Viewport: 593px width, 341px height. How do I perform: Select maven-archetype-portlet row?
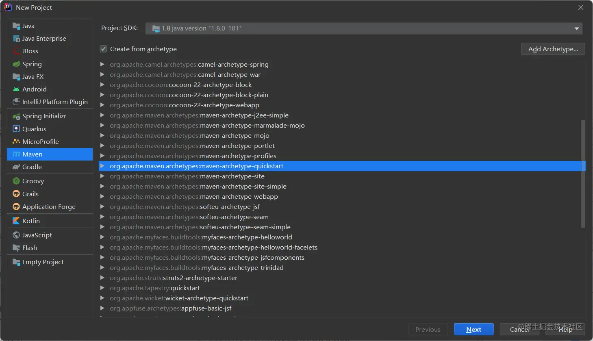[x=342, y=146]
